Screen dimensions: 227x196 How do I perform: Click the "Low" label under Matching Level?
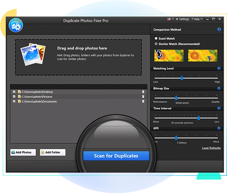coord(155,82)
